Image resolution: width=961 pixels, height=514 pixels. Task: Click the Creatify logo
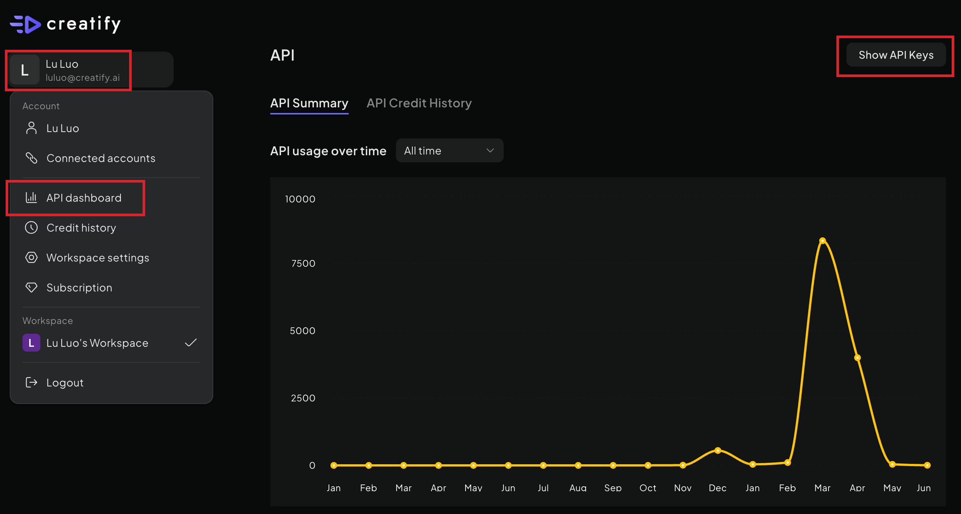(x=64, y=24)
